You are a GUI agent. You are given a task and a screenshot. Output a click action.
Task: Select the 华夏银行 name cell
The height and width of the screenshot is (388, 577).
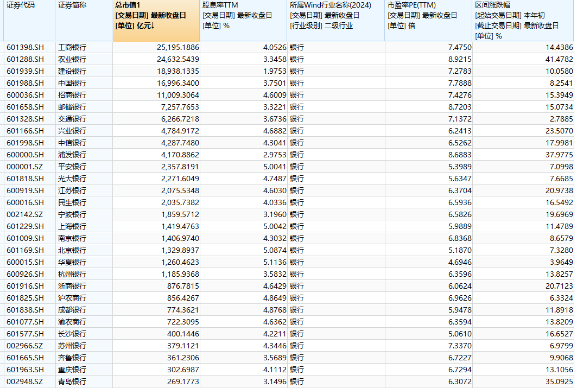point(72,262)
